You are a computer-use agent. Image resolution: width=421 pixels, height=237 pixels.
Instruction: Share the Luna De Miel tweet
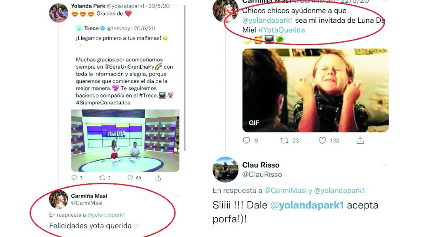click(x=360, y=140)
